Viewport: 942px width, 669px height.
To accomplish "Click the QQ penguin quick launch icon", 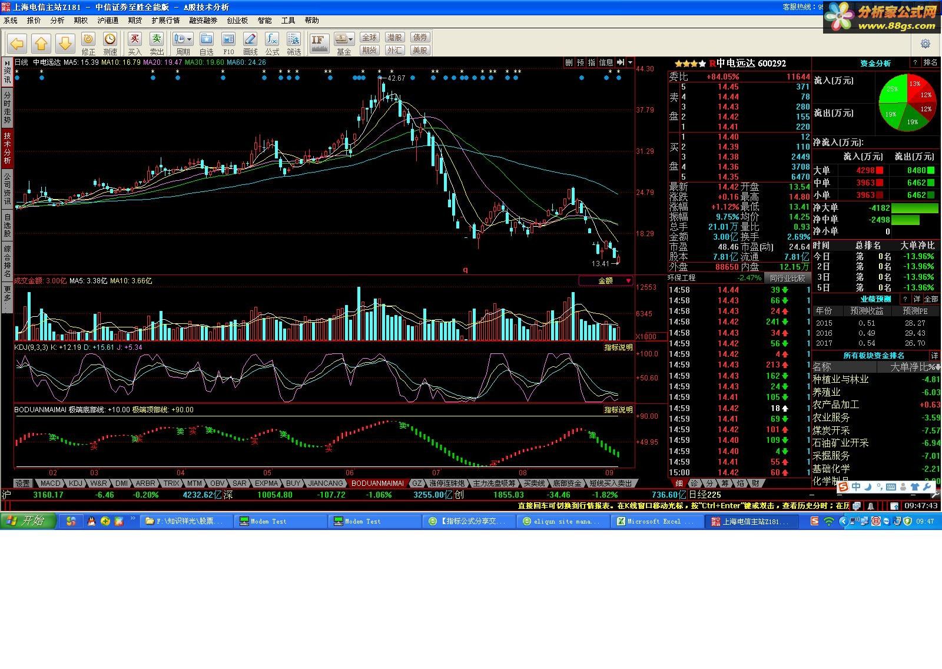I will point(91,521).
